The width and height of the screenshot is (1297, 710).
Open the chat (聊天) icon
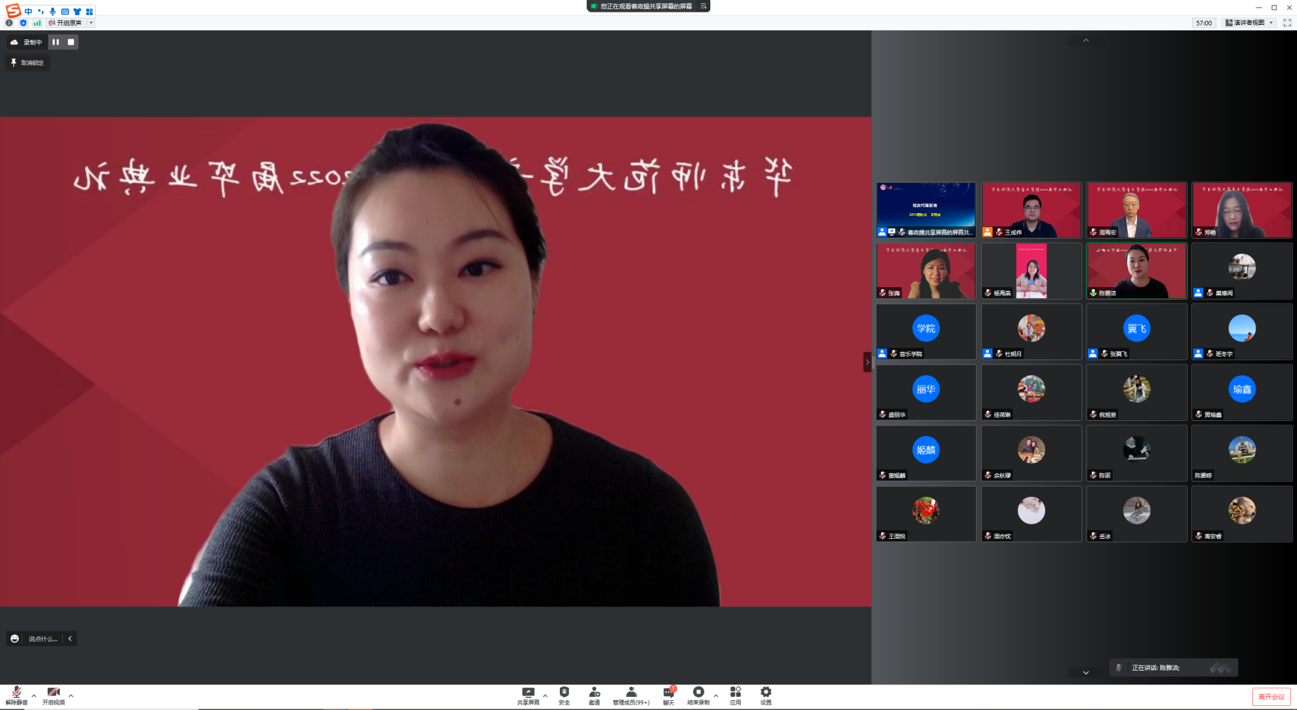pyautogui.click(x=668, y=695)
